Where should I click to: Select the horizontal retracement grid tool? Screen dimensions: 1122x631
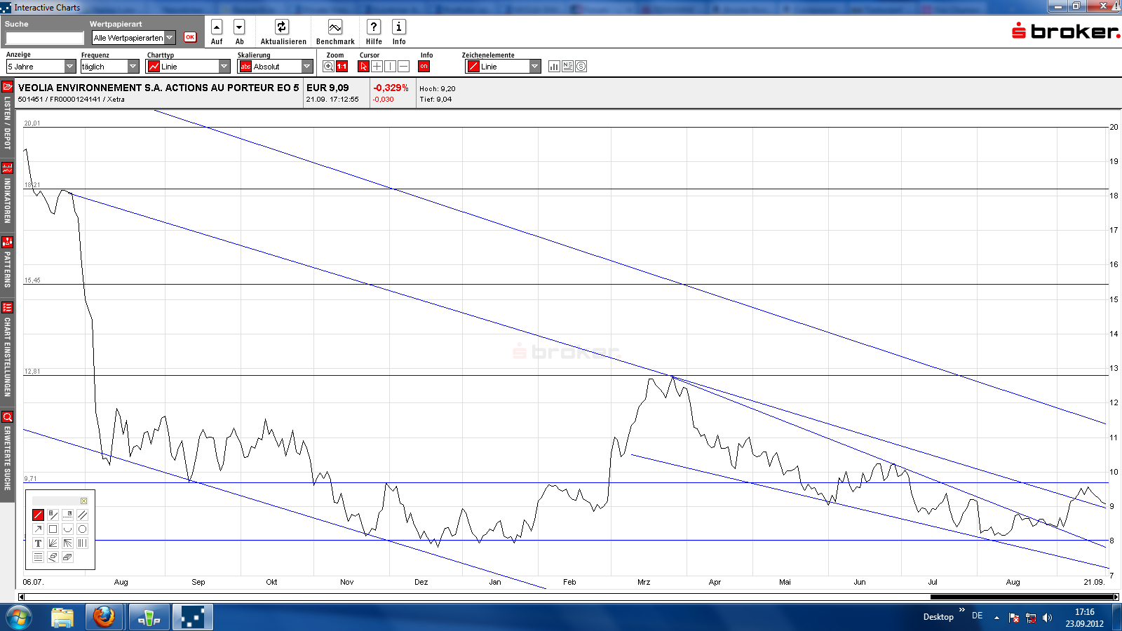(x=38, y=557)
